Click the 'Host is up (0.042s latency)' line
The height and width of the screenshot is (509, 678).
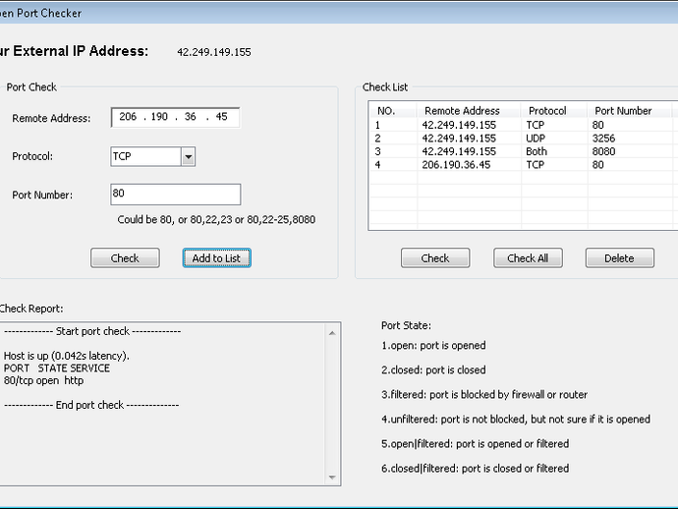pyautogui.click(x=67, y=356)
